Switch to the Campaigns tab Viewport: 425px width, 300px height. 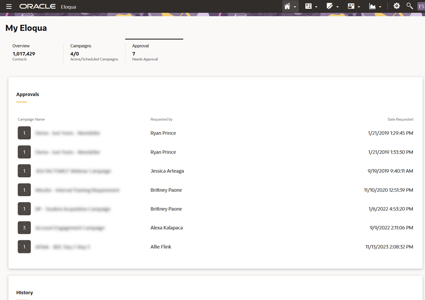94,52
